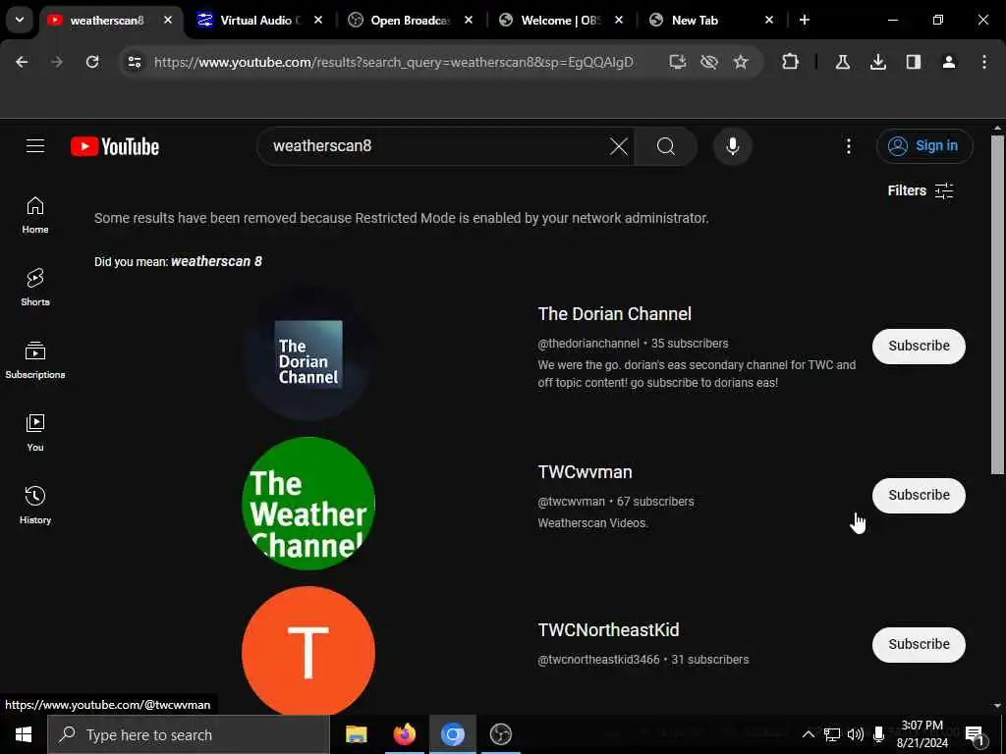Image resolution: width=1006 pixels, height=754 pixels.
Task: Open the Windows Start menu
Action: pyautogui.click(x=24, y=734)
